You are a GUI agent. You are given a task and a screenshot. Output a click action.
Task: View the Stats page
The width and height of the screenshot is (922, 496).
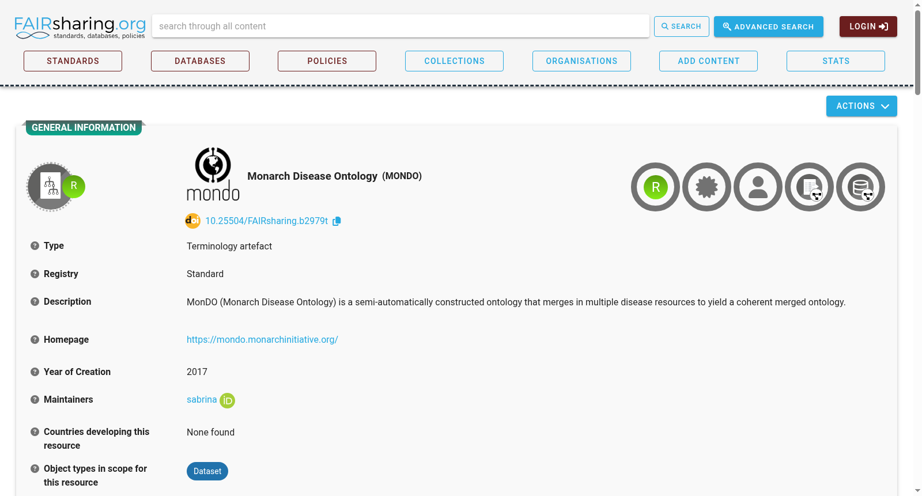click(x=836, y=61)
